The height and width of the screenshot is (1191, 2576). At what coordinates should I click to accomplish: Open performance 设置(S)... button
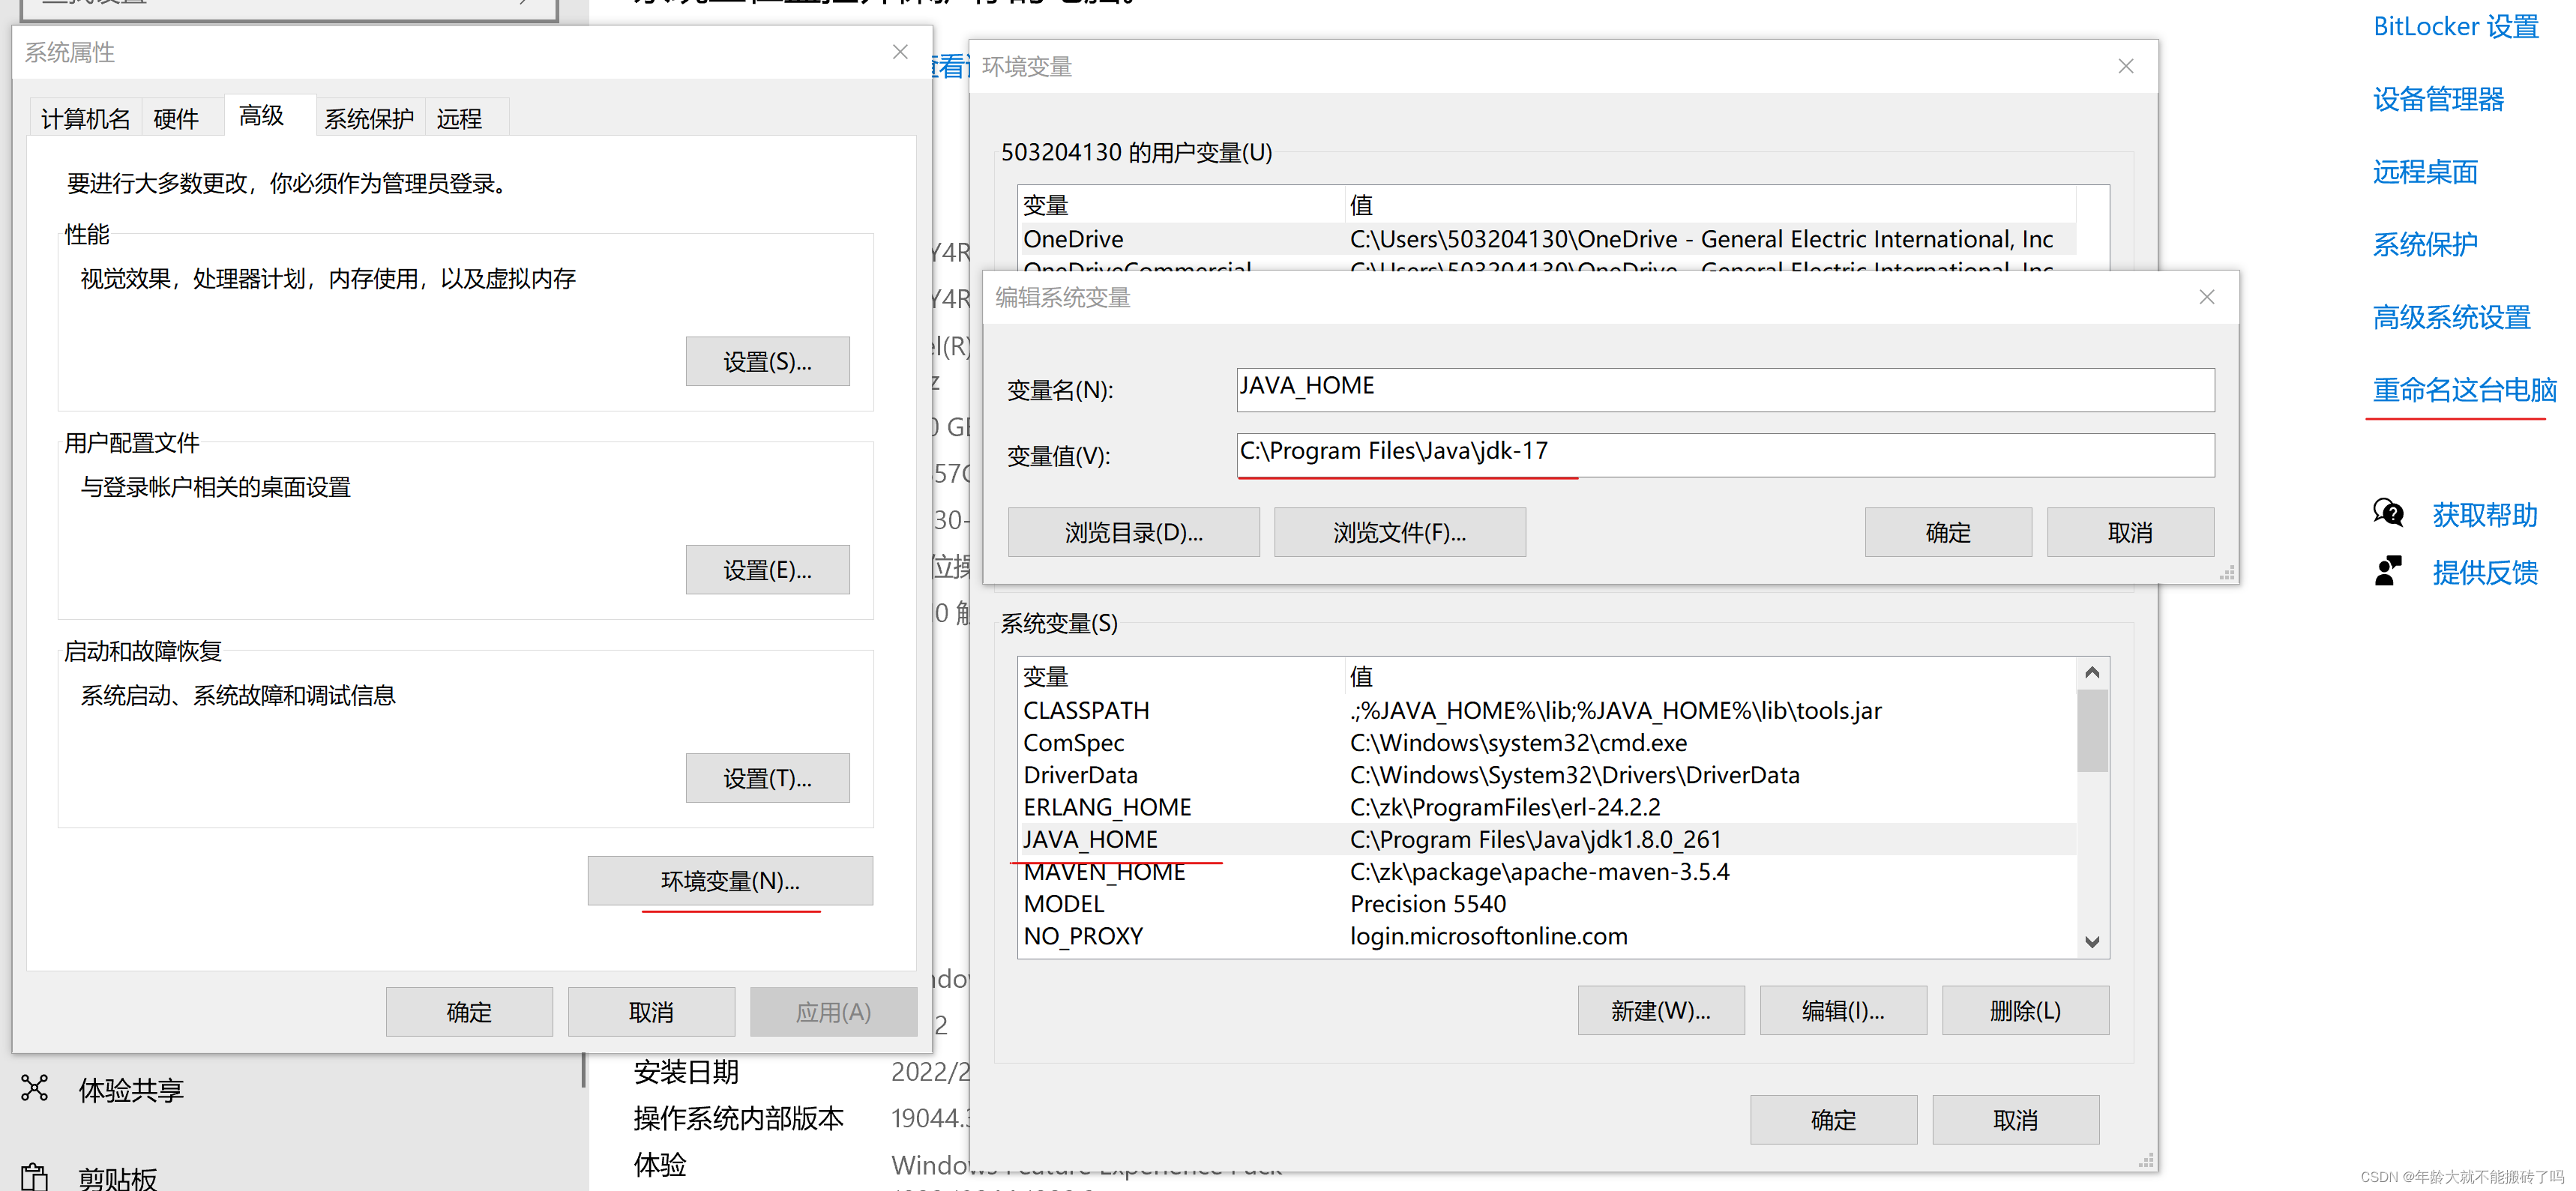(x=767, y=361)
